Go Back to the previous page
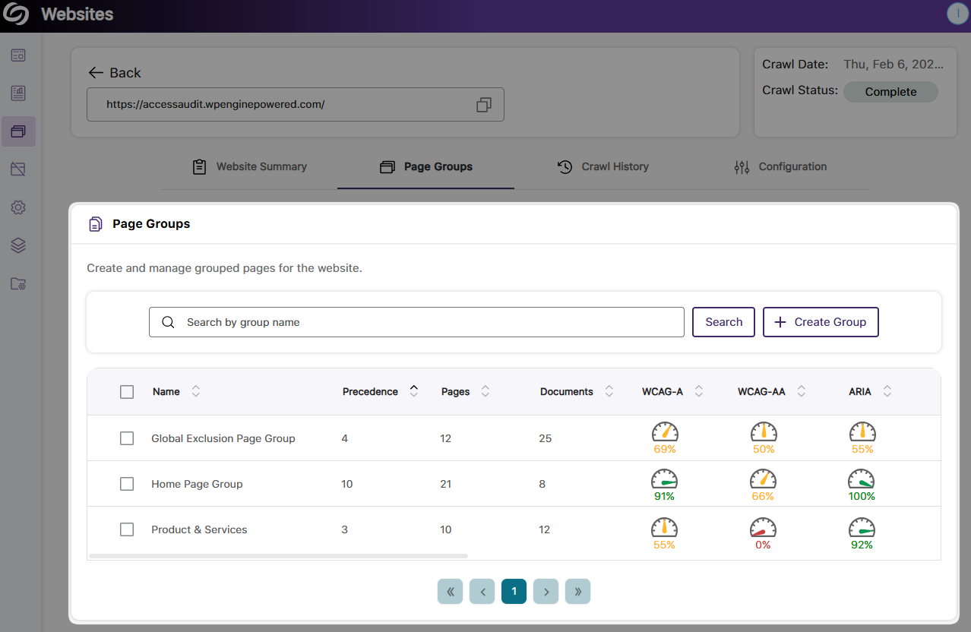This screenshot has width=971, height=632. click(115, 73)
